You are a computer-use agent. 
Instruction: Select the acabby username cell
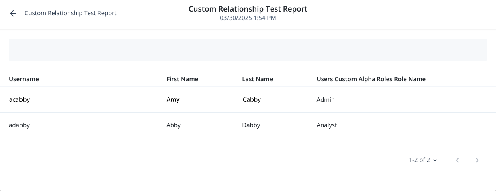[x=19, y=100]
